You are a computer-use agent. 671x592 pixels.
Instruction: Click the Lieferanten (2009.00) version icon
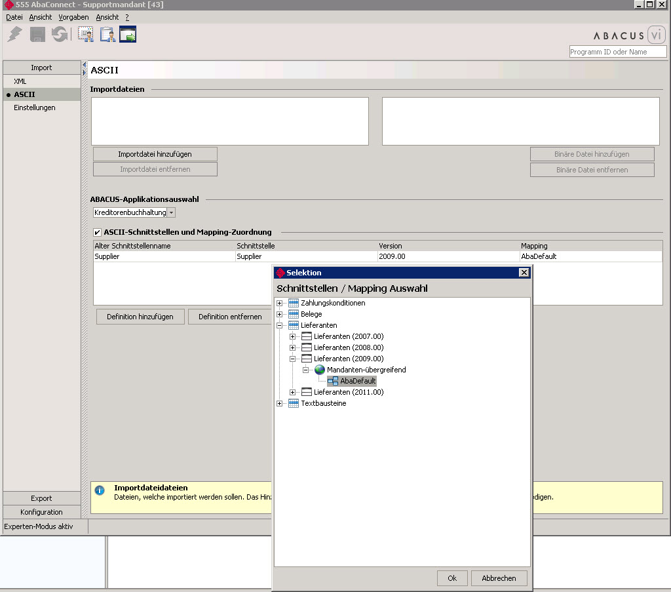pos(307,359)
